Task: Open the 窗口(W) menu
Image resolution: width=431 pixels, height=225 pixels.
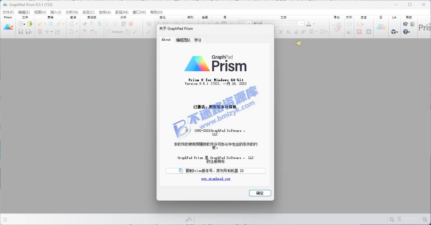Action: tap(139, 12)
